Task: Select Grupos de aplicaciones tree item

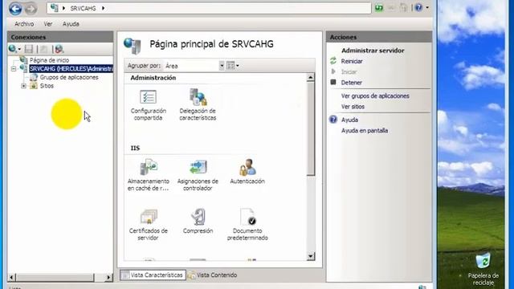Action: [x=69, y=77]
